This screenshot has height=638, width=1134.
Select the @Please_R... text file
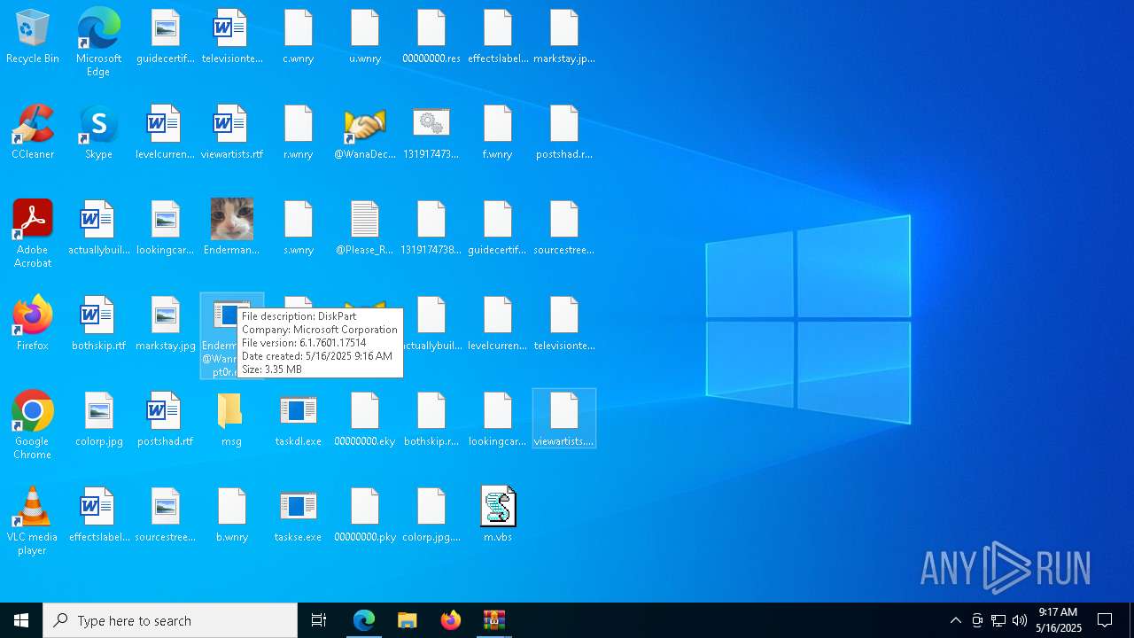pos(365,229)
